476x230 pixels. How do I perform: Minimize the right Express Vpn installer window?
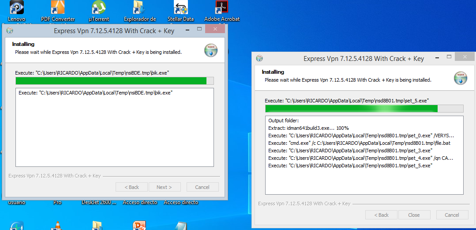click(x=438, y=57)
